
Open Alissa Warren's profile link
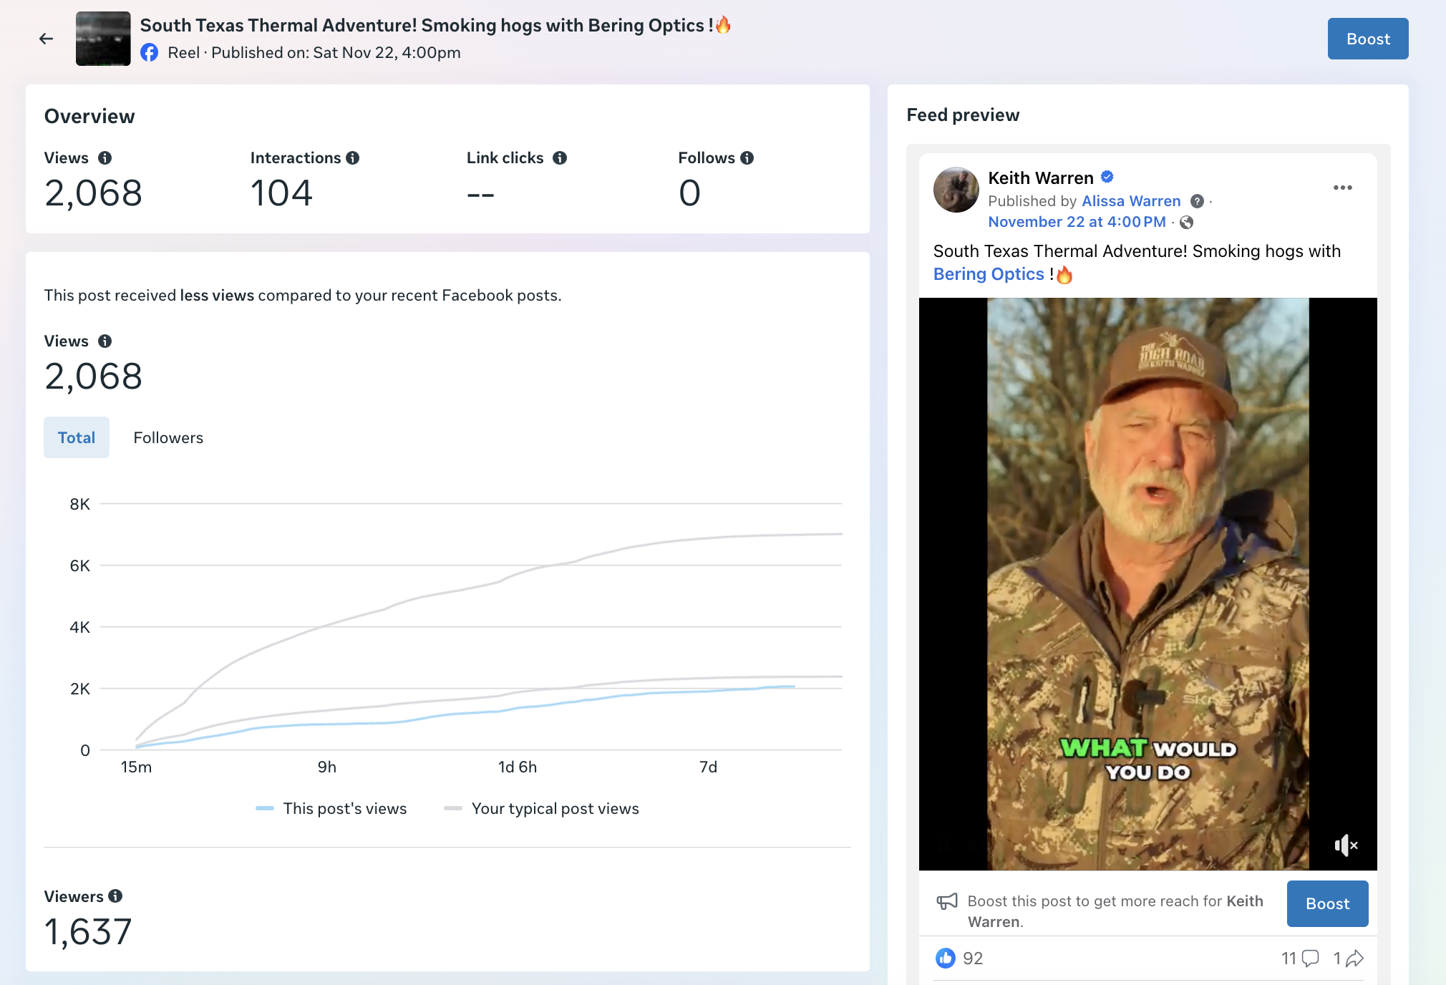[1131, 201]
